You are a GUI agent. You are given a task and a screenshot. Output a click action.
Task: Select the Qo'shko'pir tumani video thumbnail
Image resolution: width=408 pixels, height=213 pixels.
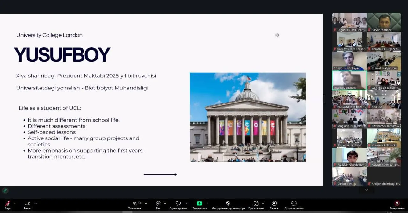pyautogui.click(x=384, y=80)
